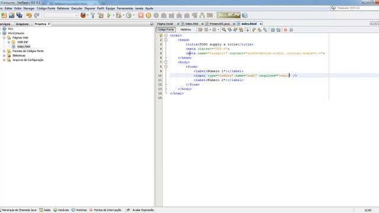Click the Toggle Bookmark icon
This screenshot has width=379, height=213.
pos(265,30)
